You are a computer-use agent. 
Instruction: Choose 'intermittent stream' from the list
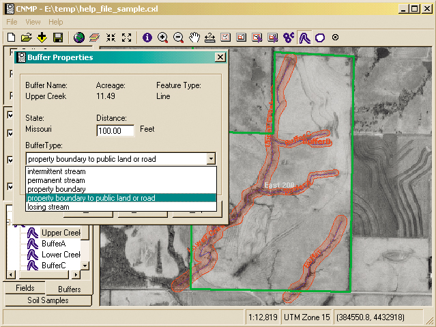[57, 171]
